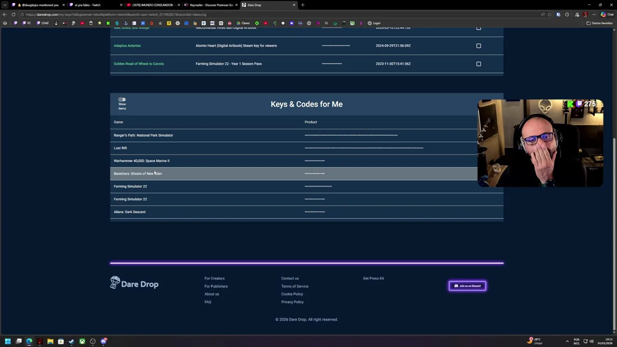617x347 pixels.
Task: Open the Contact us footer link
Action: click(290, 278)
